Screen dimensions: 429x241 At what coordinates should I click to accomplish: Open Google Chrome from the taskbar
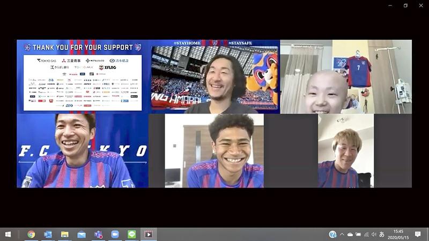pyautogui.click(x=31, y=234)
